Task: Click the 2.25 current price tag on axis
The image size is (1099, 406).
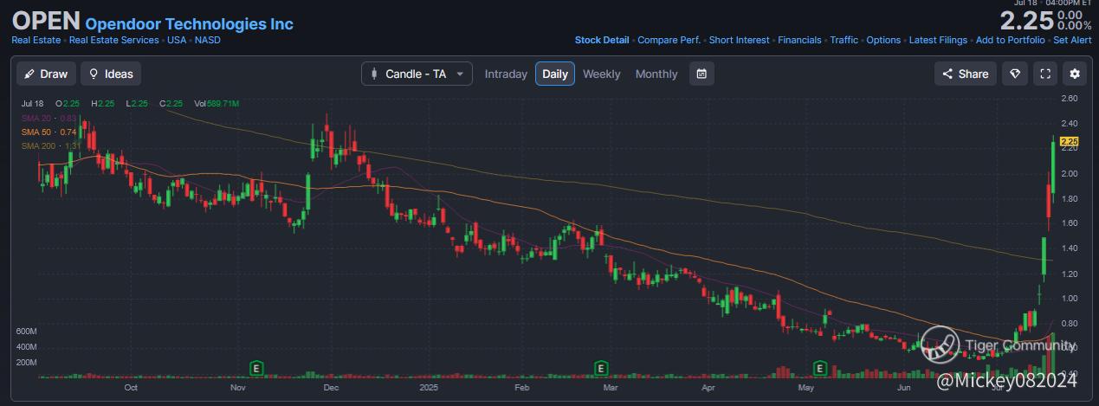Action: pyautogui.click(x=1069, y=141)
